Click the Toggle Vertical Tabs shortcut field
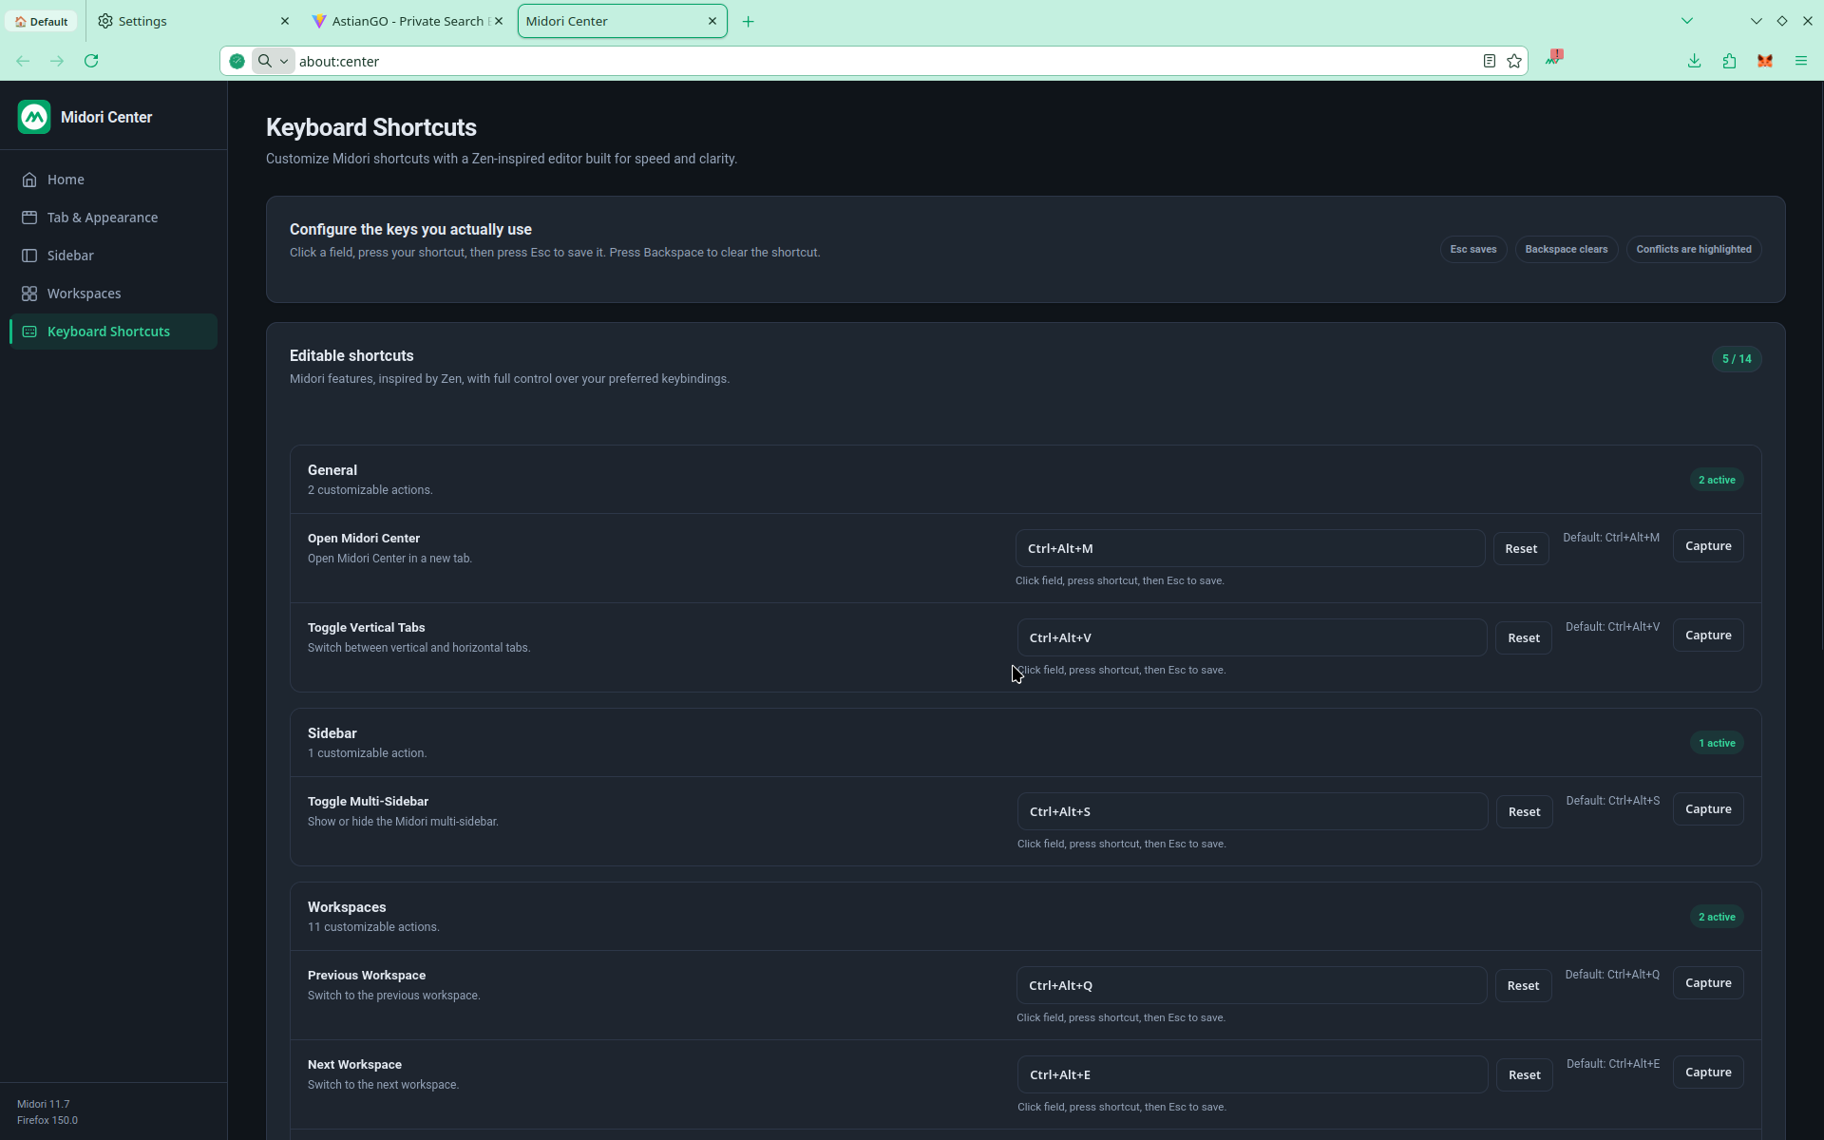 click(x=1252, y=637)
